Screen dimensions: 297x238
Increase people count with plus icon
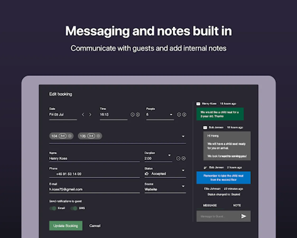coord(184,115)
